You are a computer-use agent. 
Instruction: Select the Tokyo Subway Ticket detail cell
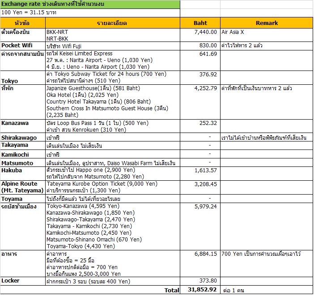point(113,78)
